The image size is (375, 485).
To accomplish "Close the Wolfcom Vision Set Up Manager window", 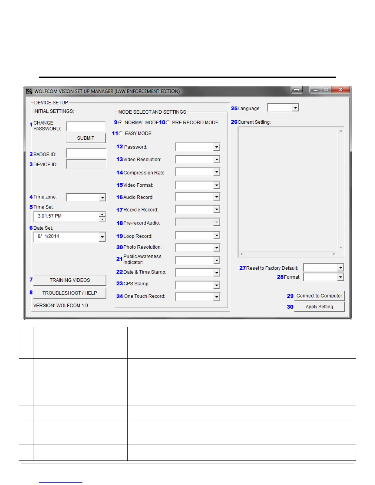I will click(x=340, y=90).
